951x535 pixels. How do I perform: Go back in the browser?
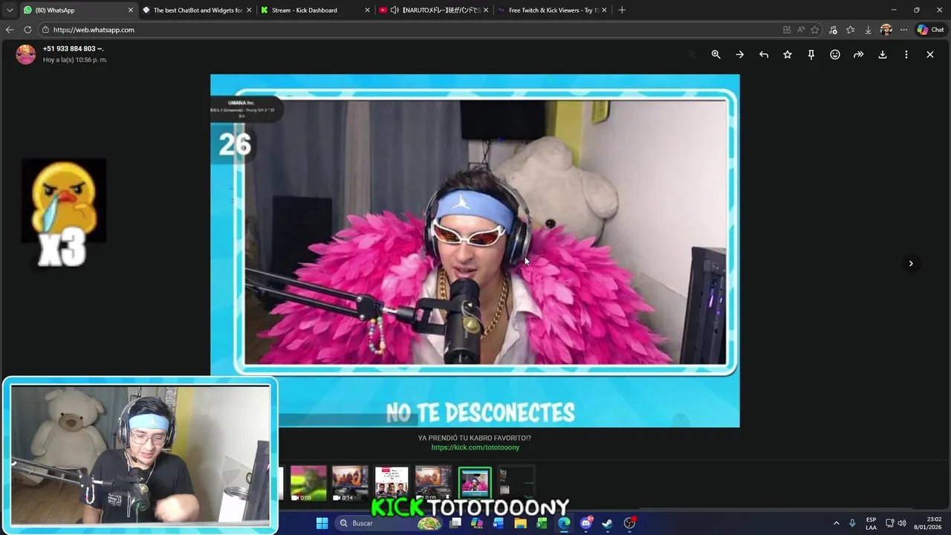point(10,30)
